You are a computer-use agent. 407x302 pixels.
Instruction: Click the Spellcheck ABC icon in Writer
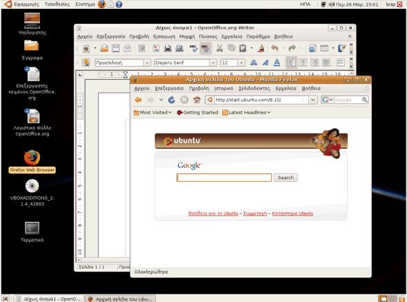[193, 48]
